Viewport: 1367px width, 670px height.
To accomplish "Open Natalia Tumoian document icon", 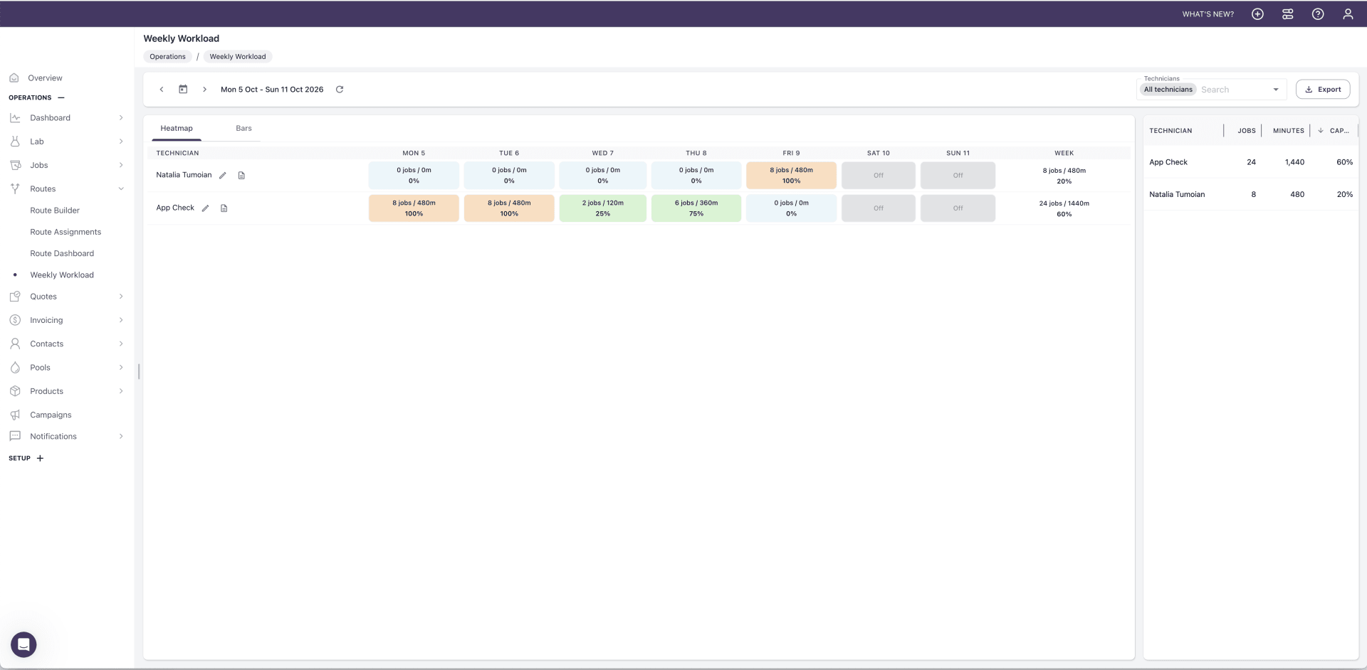I will tap(241, 176).
